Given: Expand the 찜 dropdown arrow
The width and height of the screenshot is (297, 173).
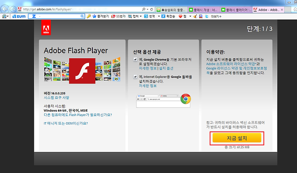Looking at the screenshot, I should point(190,16).
